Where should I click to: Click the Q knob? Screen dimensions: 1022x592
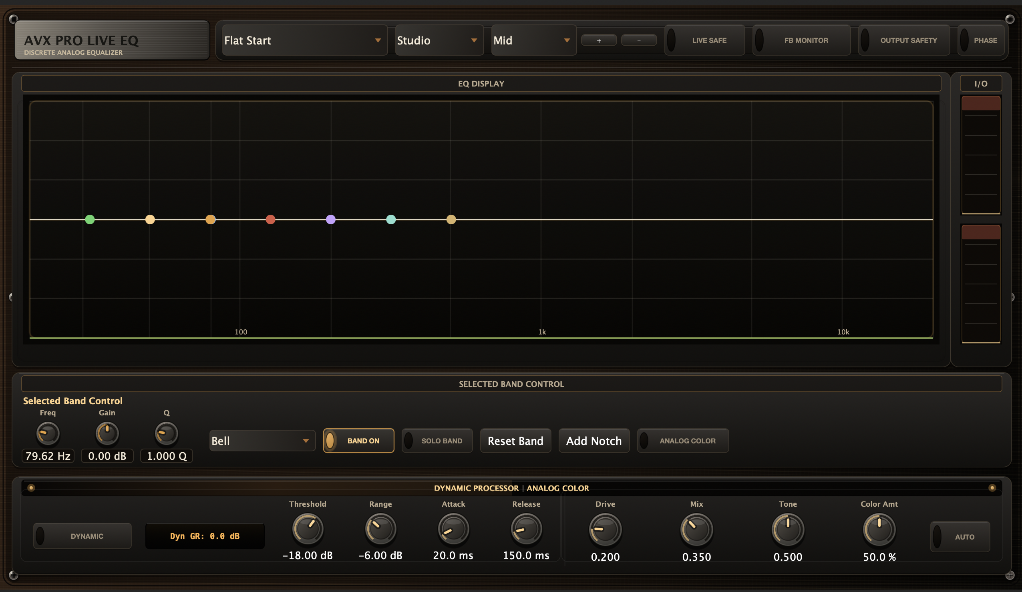[x=167, y=433]
